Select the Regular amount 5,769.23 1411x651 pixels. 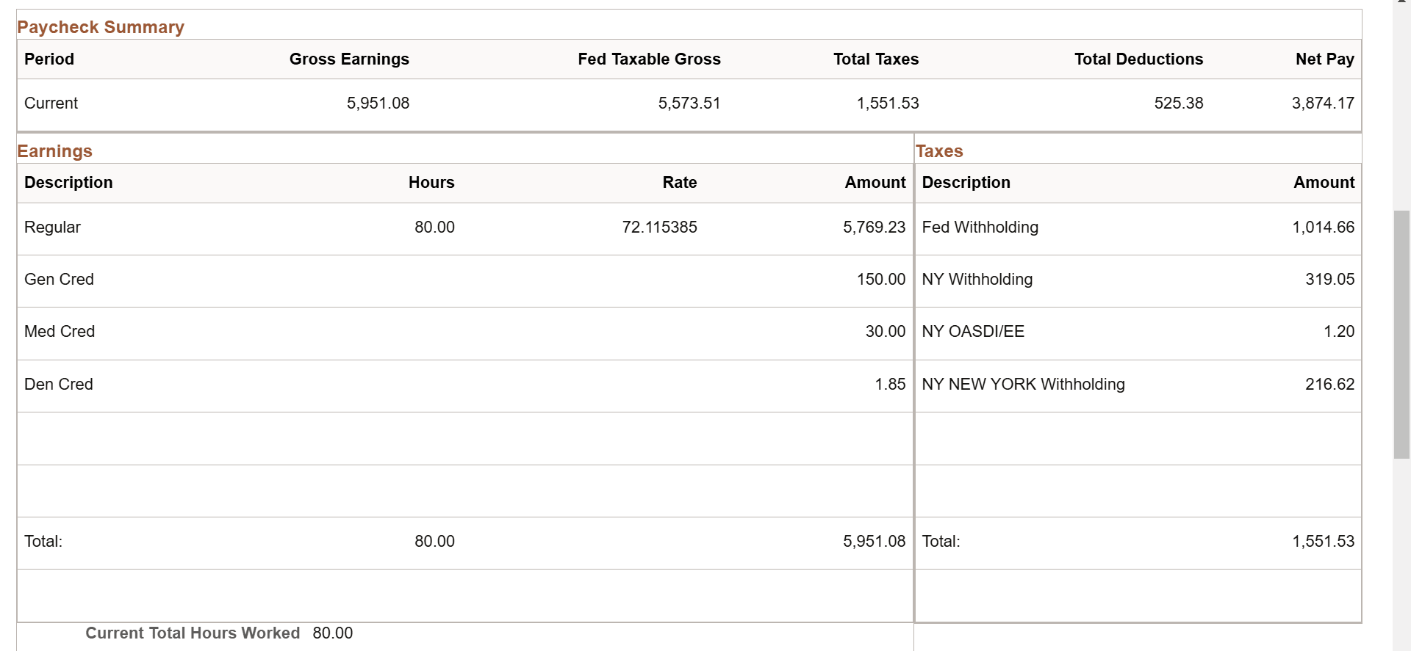pyautogui.click(x=874, y=228)
